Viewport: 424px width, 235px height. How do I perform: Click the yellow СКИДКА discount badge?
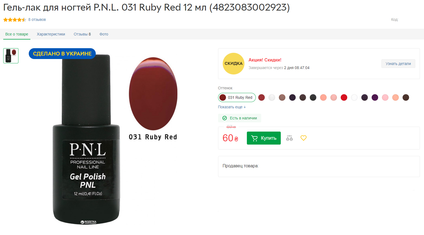[x=233, y=64]
